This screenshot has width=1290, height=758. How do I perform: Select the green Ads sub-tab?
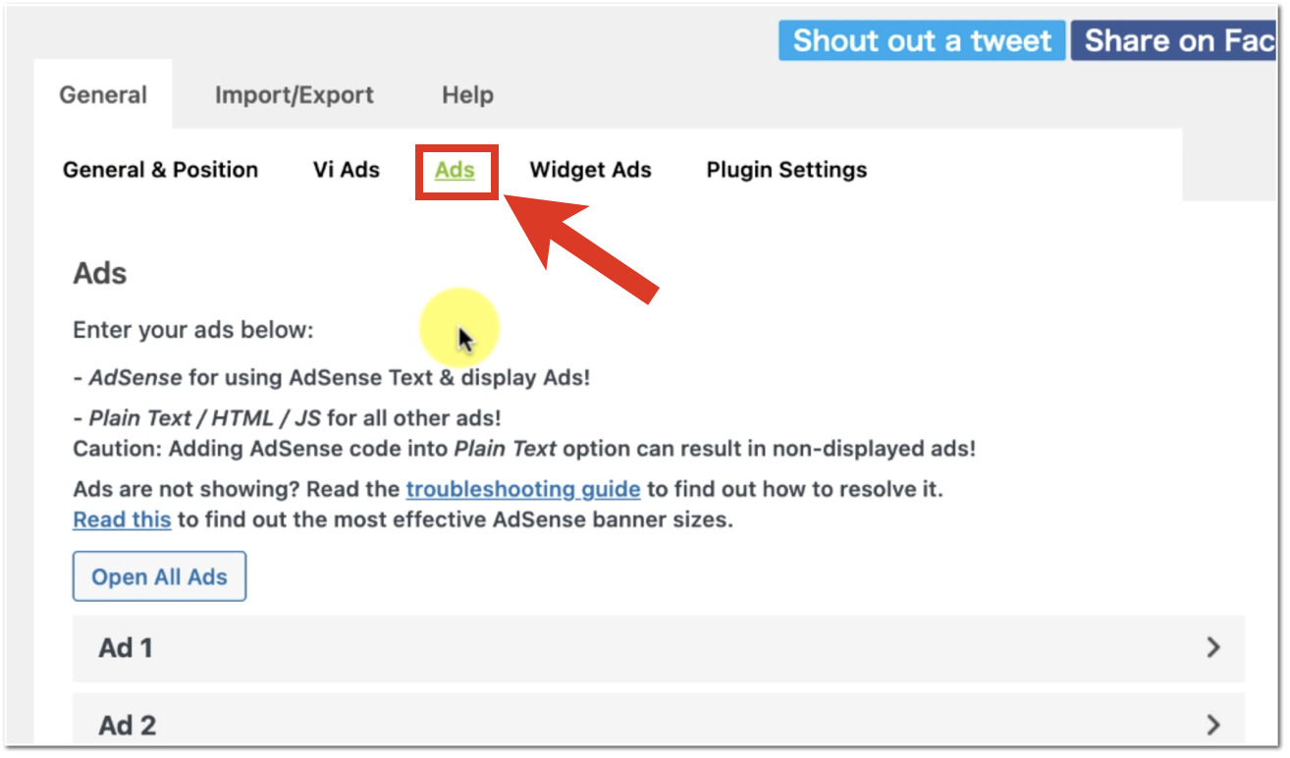click(455, 170)
